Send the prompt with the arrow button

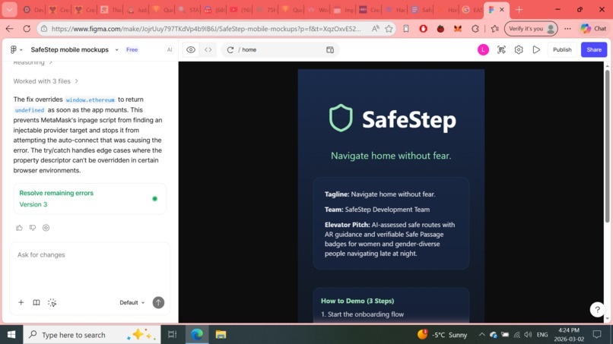coord(158,302)
